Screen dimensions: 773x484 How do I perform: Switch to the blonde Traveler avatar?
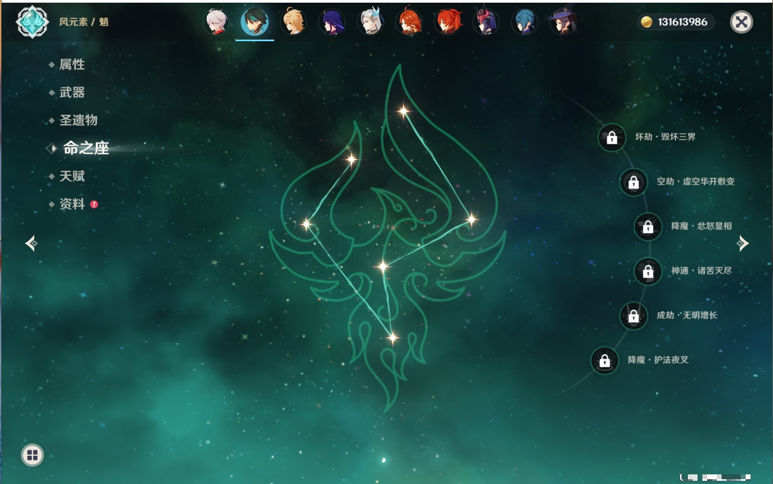294,22
